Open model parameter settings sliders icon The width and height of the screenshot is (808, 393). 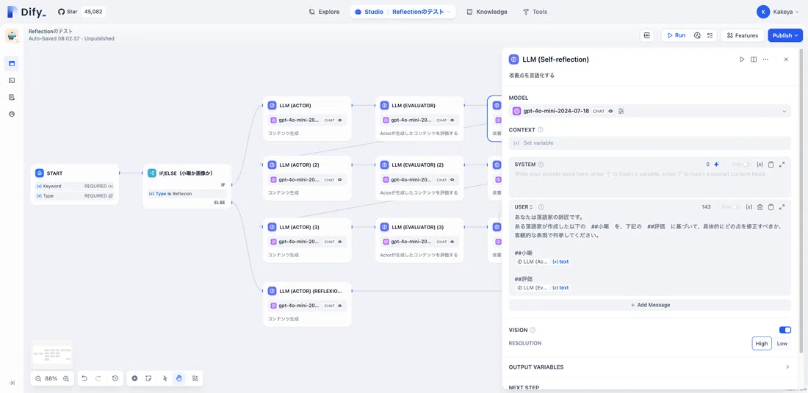coord(621,111)
